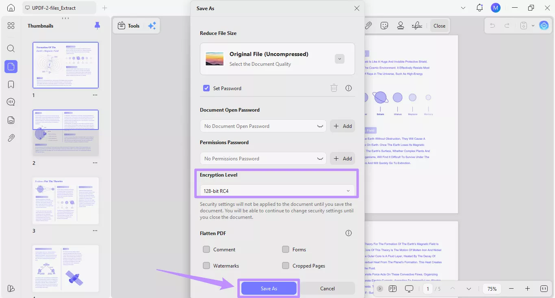Switch to two-page view mode
555x298 pixels.
click(392, 289)
